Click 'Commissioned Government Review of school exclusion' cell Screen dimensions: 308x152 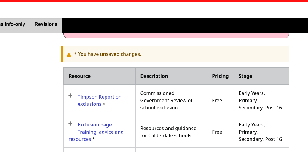(x=171, y=100)
